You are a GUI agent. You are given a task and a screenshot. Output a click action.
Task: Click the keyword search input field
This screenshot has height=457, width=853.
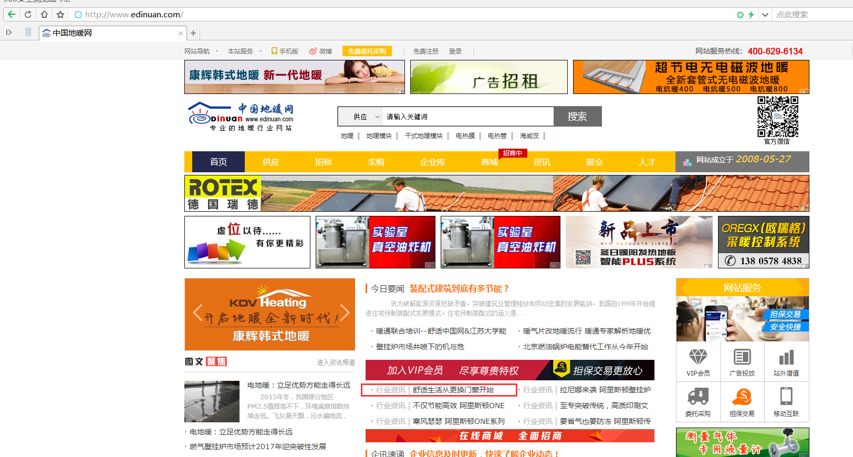tap(469, 117)
